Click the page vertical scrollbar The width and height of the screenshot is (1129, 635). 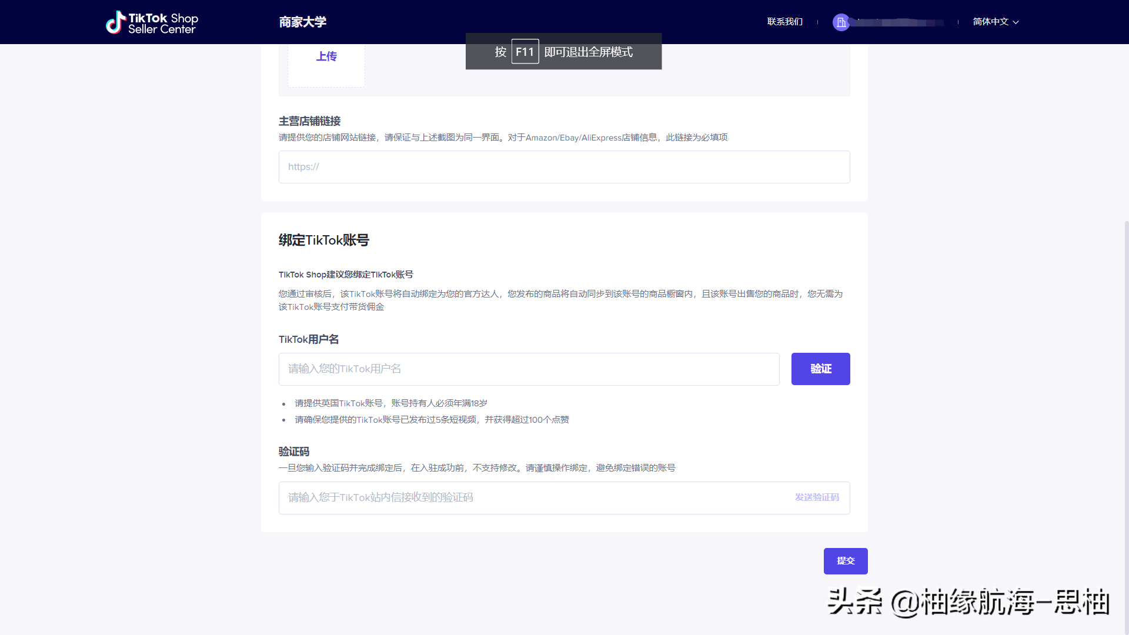pos(1126,428)
